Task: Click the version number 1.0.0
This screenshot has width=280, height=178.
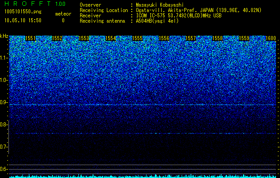Action: coord(61,4)
